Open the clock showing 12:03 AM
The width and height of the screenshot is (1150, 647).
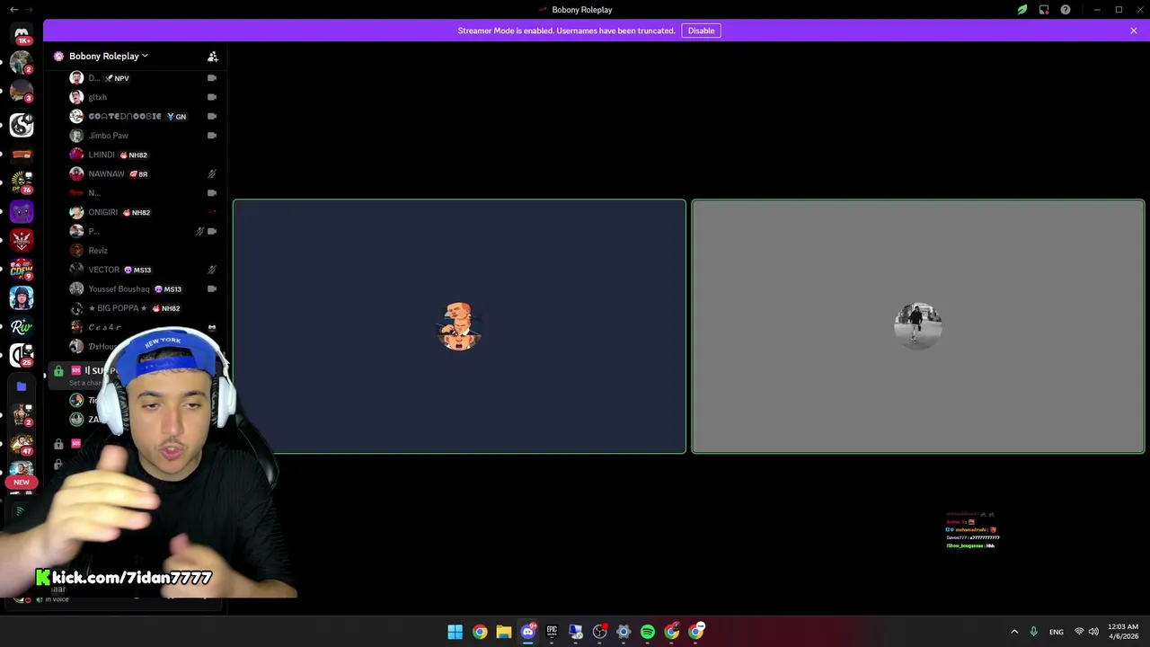click(1123, 632)
